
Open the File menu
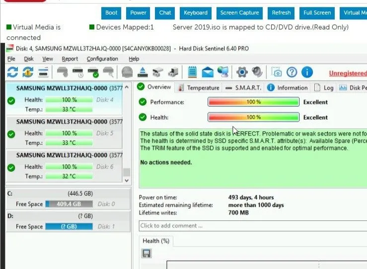tap(11, 59)
